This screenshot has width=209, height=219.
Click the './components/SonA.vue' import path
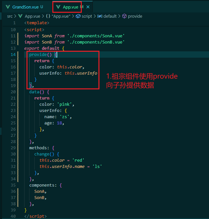[96, 36]
